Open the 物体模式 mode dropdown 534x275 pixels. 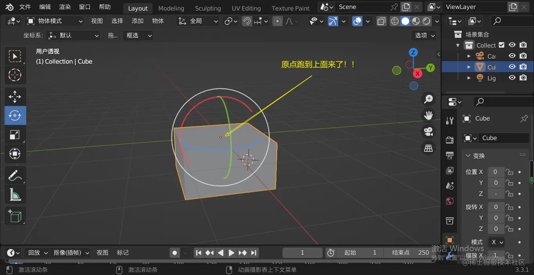(55, 21)
